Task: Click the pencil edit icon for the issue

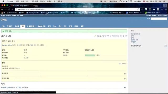Action: [x=95, y=36]
